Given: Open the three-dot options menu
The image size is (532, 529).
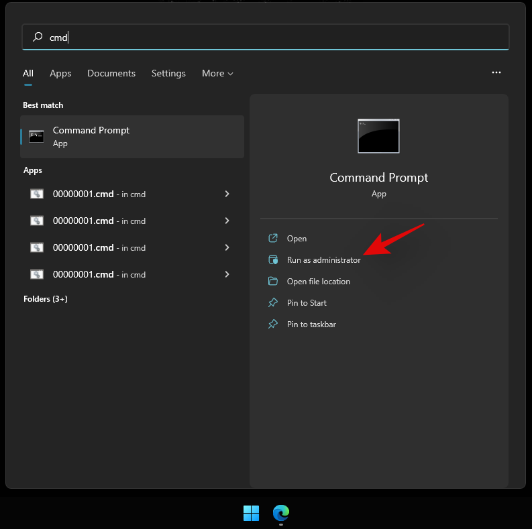Looking at the screenshot, I should (x=496, y=72).
